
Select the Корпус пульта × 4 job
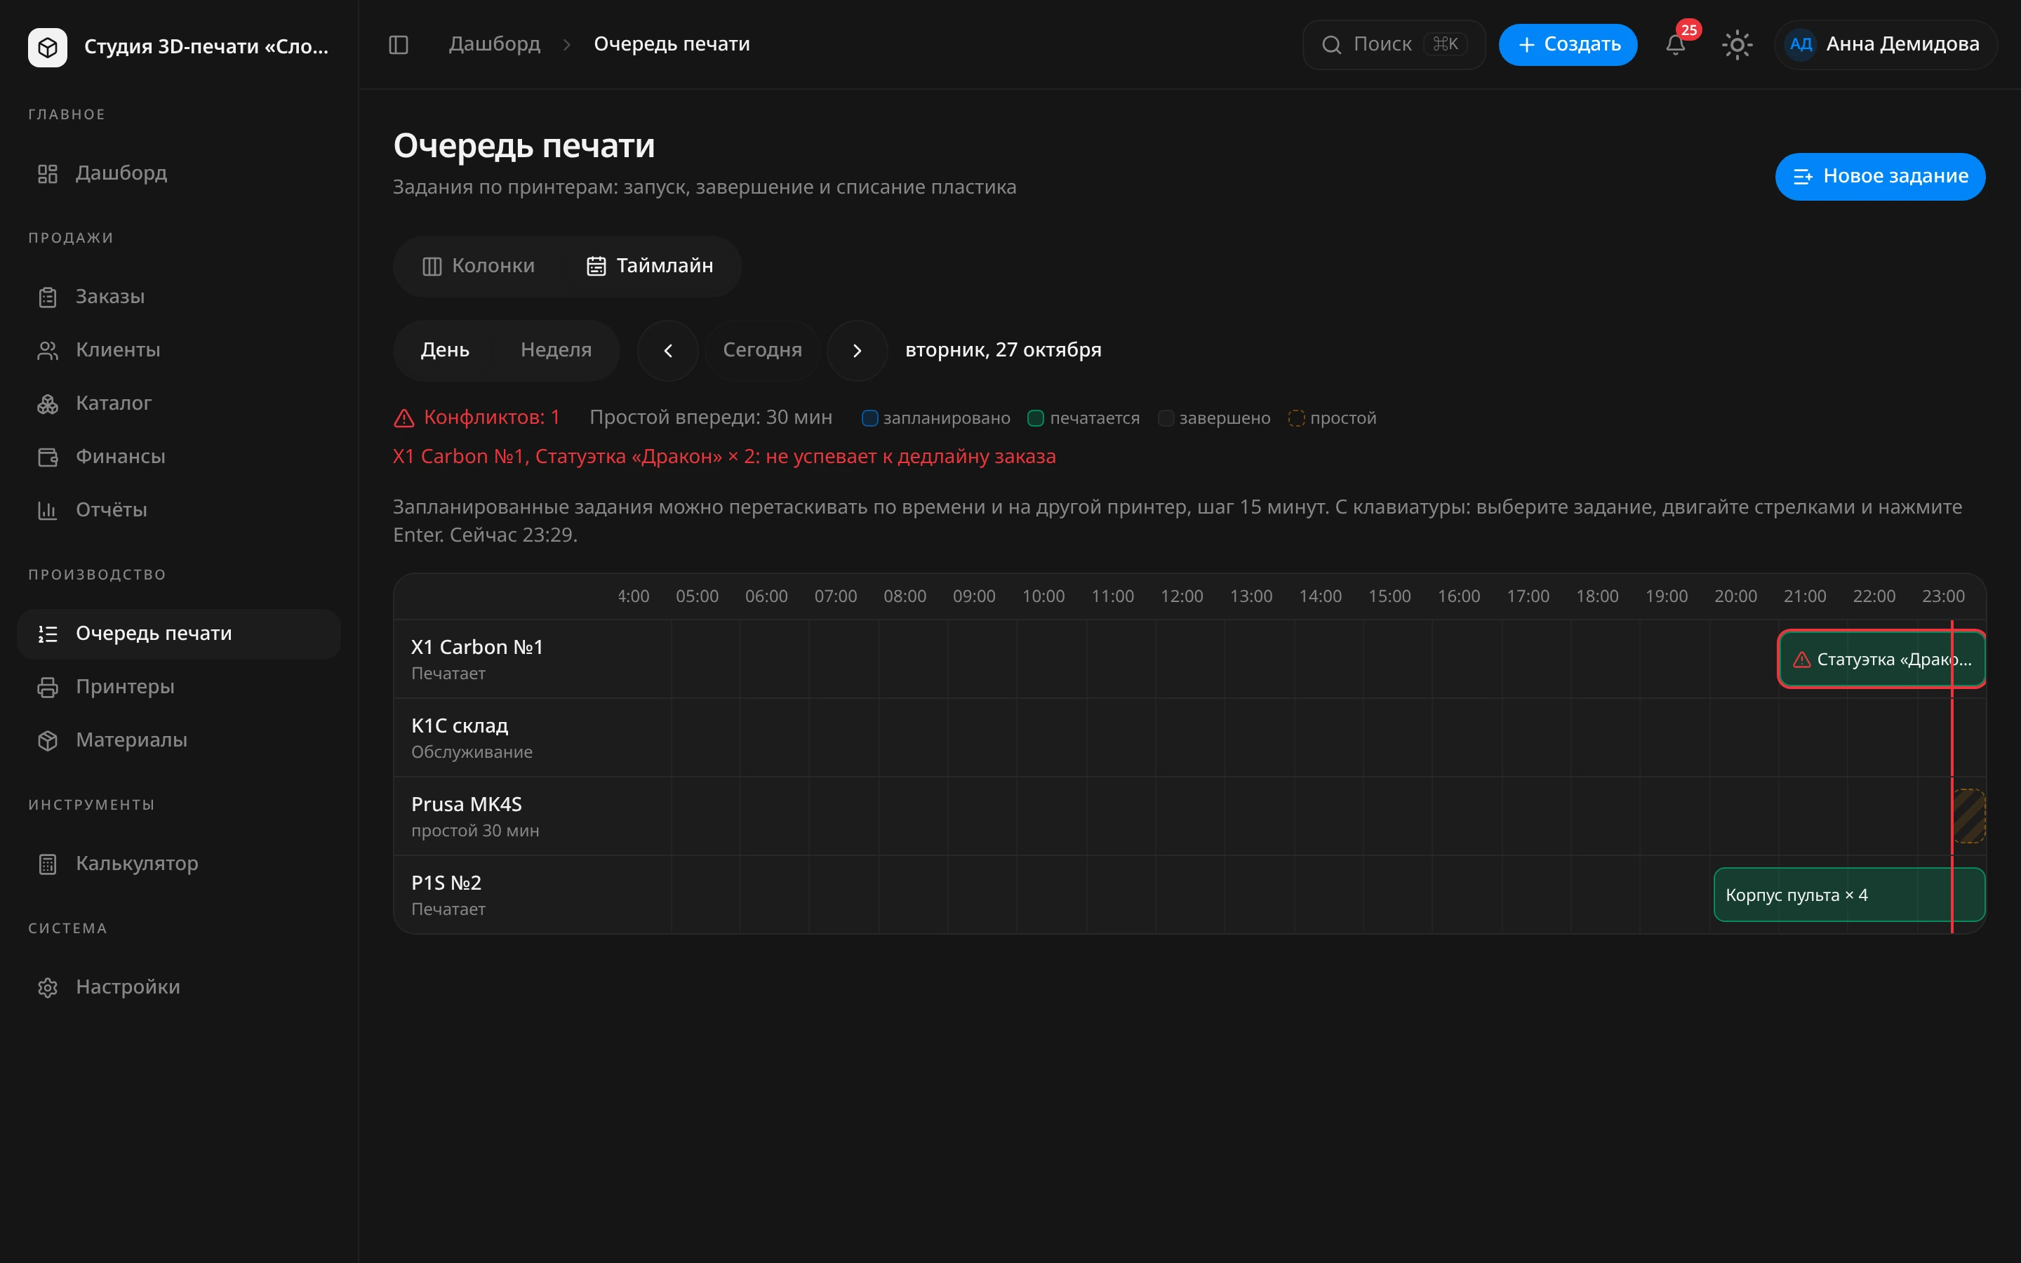(1849, 895)
